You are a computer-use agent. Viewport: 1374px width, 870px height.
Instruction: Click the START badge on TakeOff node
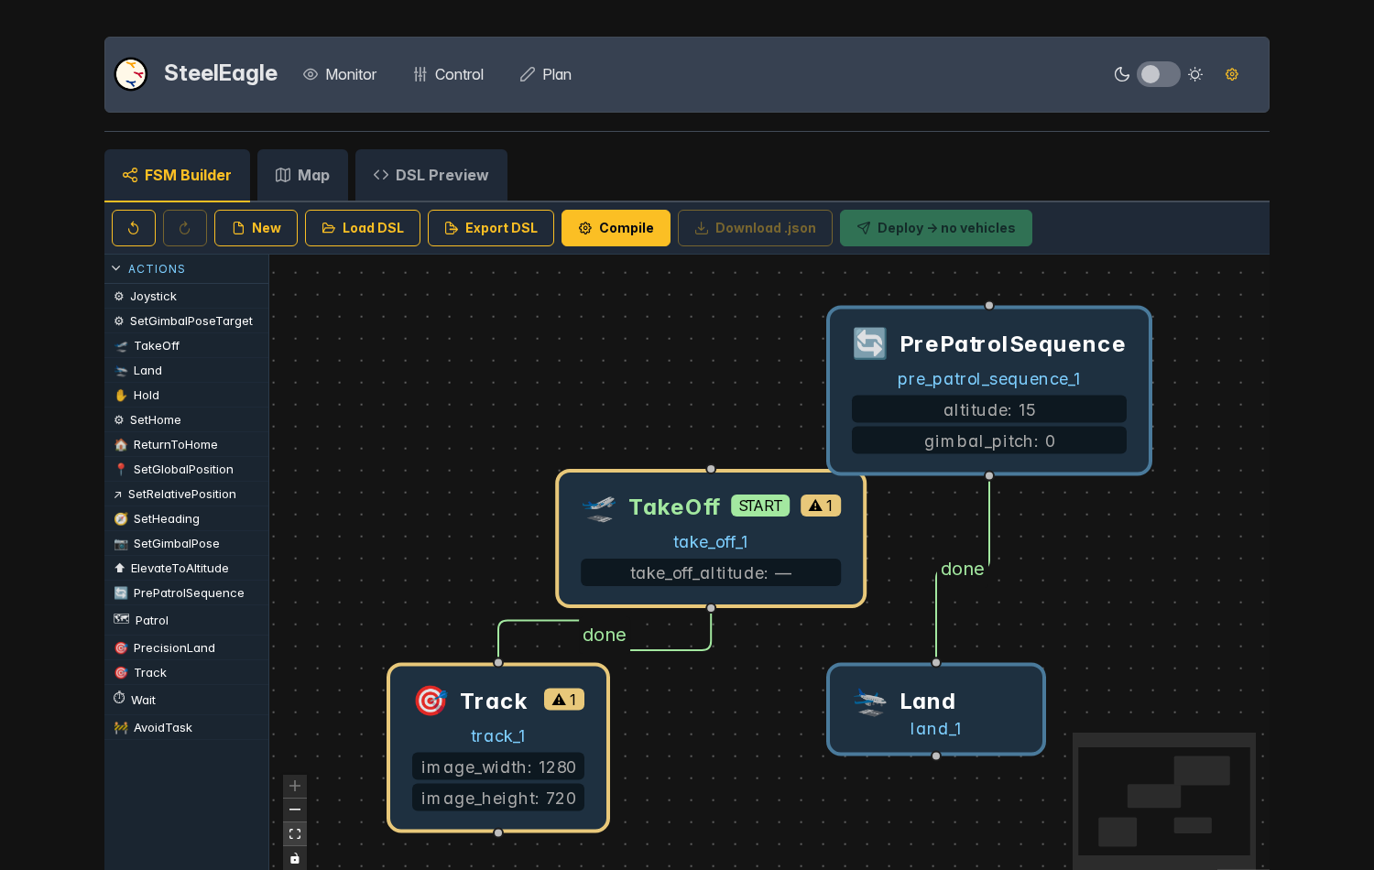760,506
